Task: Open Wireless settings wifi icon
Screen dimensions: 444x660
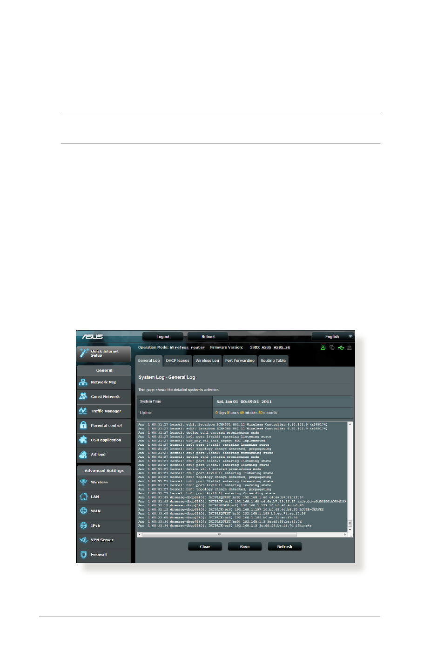Action: pos(83,482)
